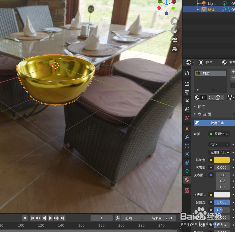Click the Light object icon in outliner
235x232 pixels.
click(204, 3)
